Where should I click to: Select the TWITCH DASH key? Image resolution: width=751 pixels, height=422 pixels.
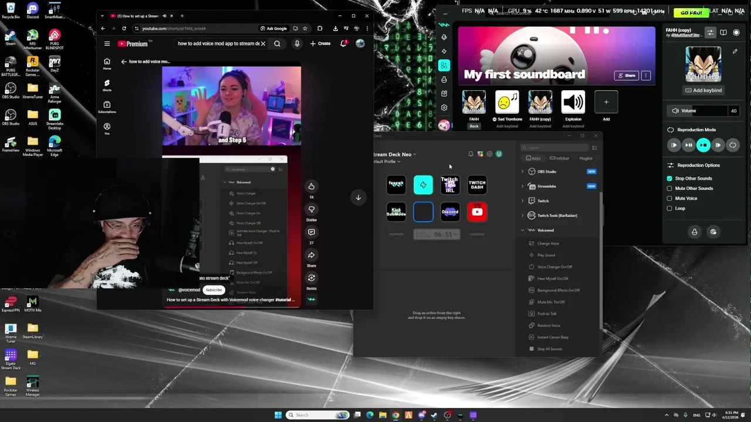477,185
